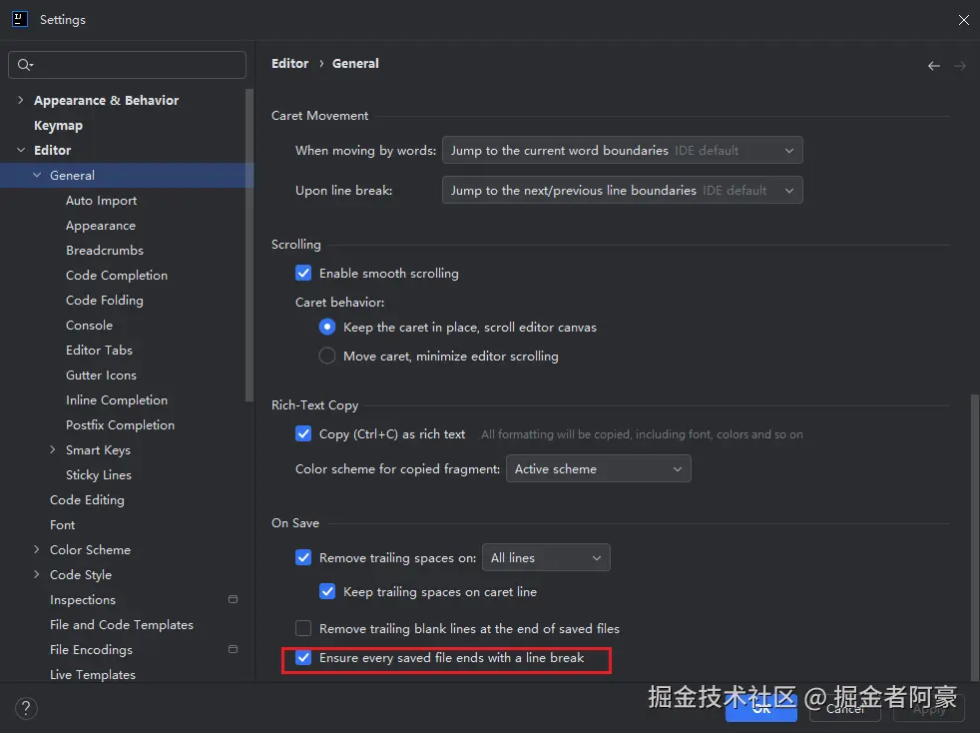The image size is (980, 733).
Task: Select Appearance under General
Action: point(101,225)
